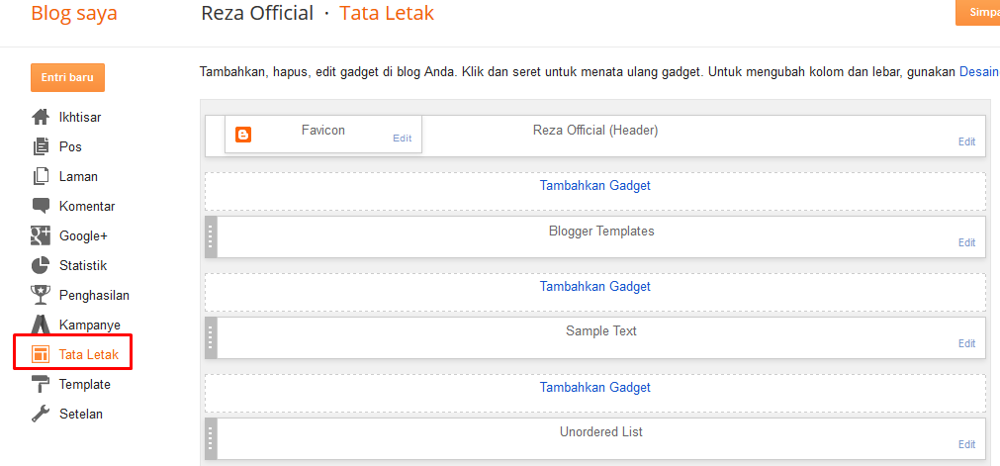Click the Blog saya link
The width and height of the screenshot is (1000, 466).
[x=74, y=14]
